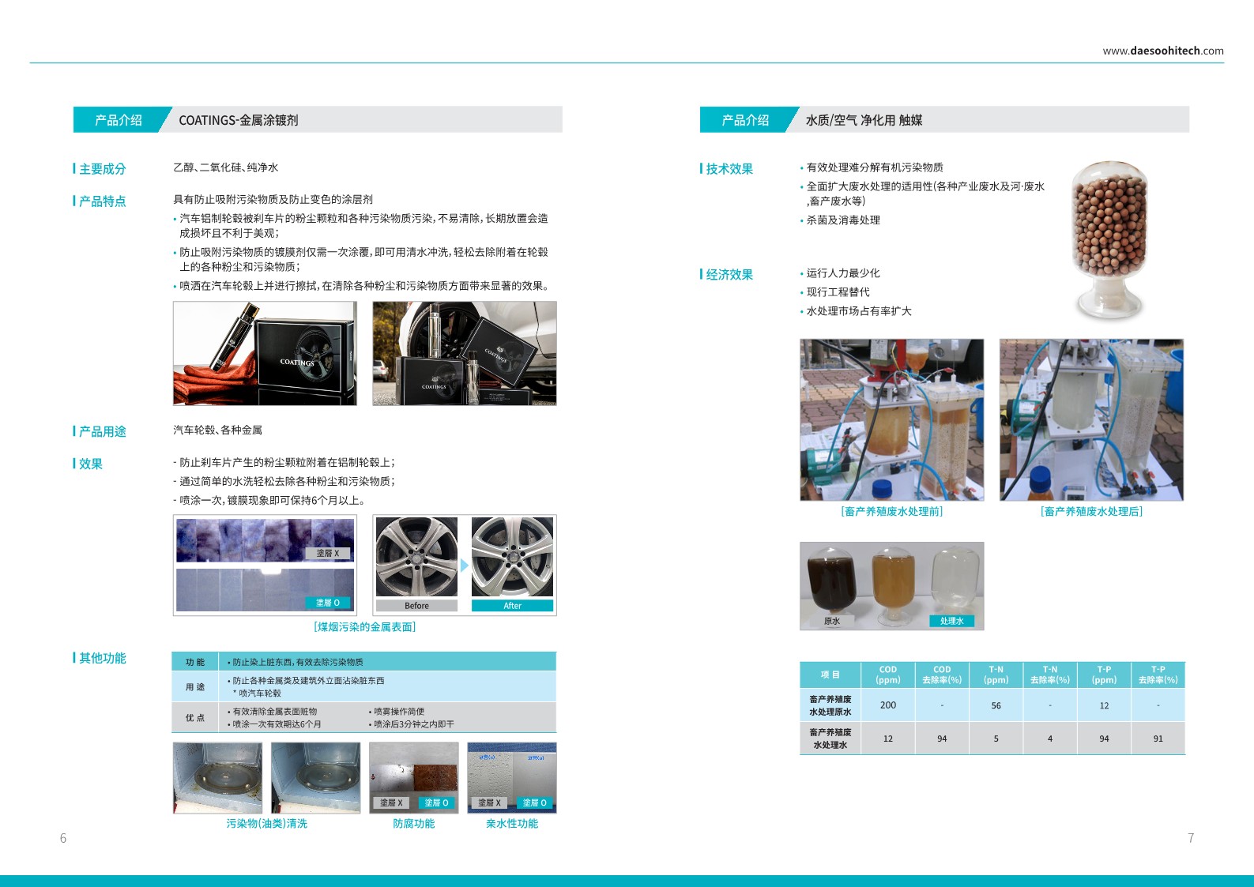The width and height of the screenshot is (1254, 887).
Task: Click the 功 能 table row header
Action: [195, 662]
